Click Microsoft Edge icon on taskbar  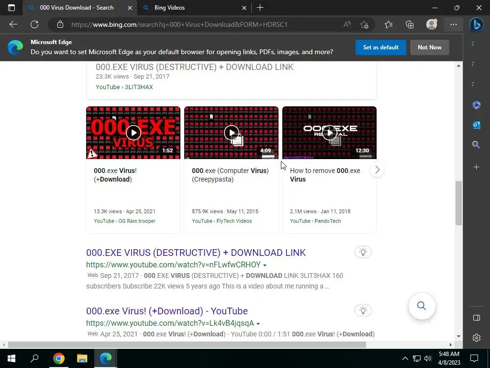pyautogui.click(x=106, y=358)
